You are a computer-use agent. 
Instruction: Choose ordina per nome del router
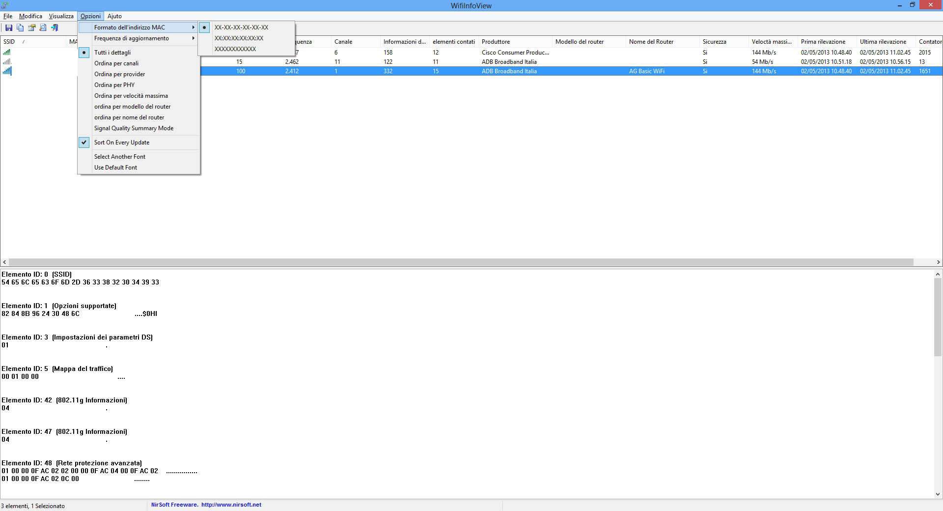(x=139, y=117)
